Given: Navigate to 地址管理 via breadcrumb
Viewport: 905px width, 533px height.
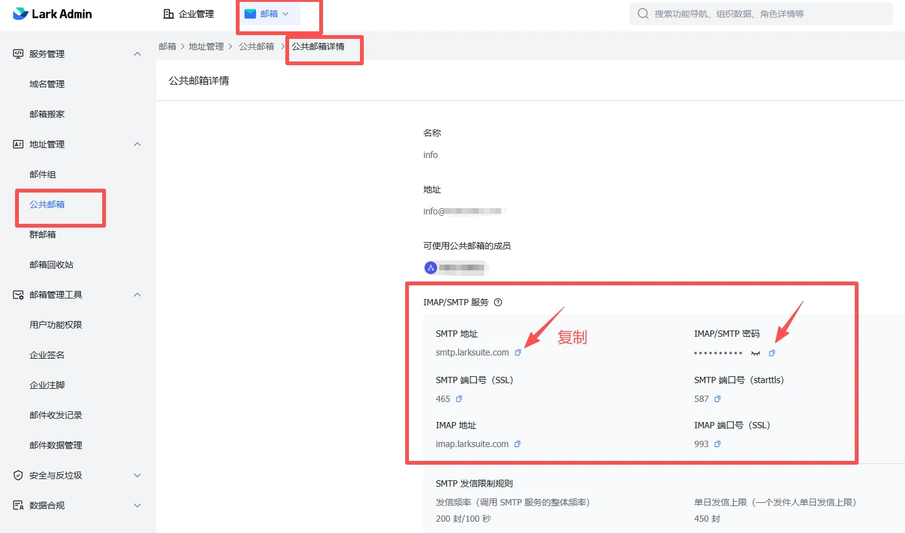Looking at the screenshot, I should point(207,45).
